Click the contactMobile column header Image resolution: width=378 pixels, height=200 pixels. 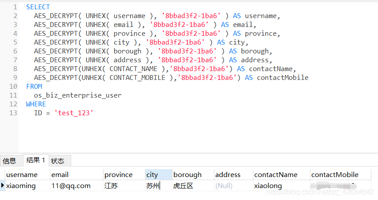(x=340, y=174)
